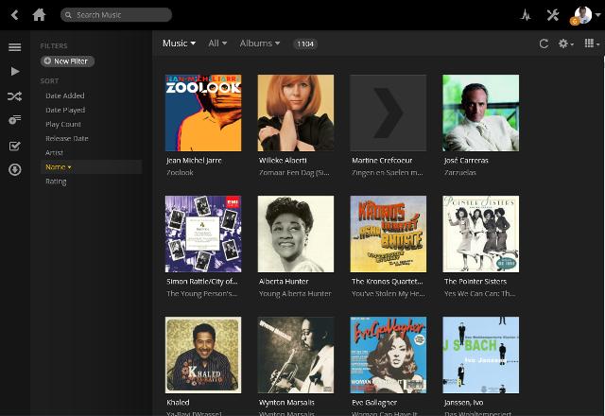Click the Zoolook album title
This screenshot has height=416, width=605.
[x=180, y=172]
